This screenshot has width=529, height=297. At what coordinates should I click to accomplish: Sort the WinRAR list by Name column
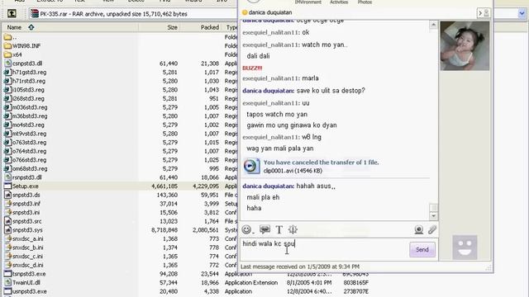pos(14,27)
